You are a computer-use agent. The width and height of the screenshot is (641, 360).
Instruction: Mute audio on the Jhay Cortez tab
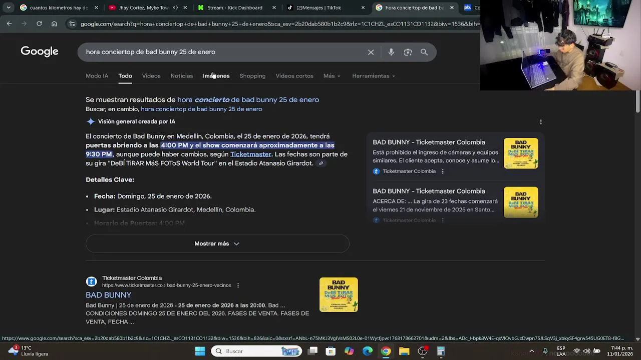point(175,7)
